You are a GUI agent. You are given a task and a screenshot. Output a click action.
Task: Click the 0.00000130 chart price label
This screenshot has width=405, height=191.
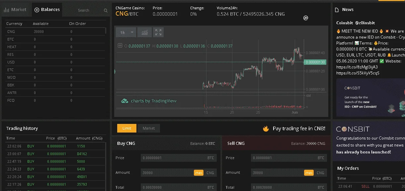click(315, 62)
